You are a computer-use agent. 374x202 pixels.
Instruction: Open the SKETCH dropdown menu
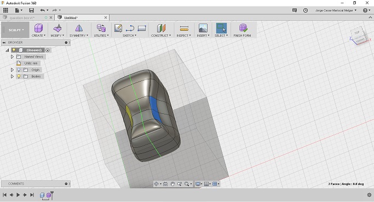(x=130, y=35)
